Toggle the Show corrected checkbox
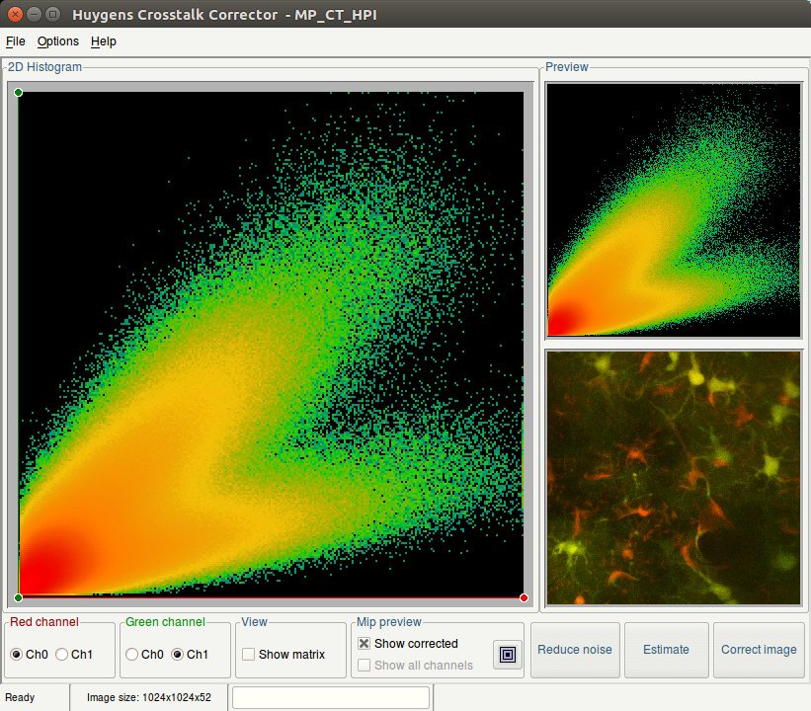 point(365,643)
